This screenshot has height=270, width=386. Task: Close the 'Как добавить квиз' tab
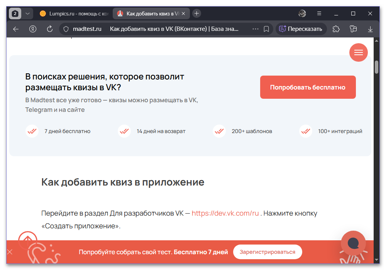183,13
